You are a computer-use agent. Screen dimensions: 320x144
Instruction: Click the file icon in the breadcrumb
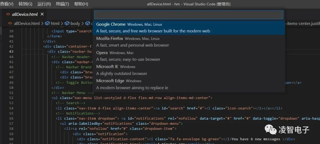10,23
